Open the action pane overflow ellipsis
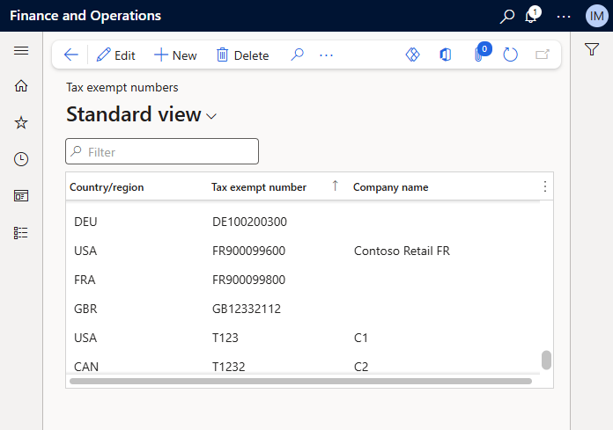 click(326, 55)
